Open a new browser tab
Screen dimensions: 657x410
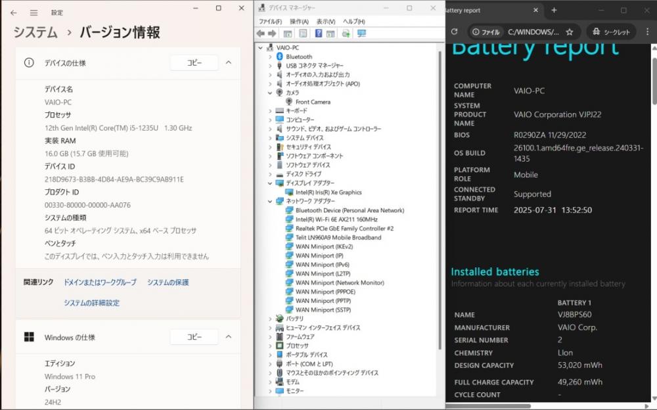(554, 11)
